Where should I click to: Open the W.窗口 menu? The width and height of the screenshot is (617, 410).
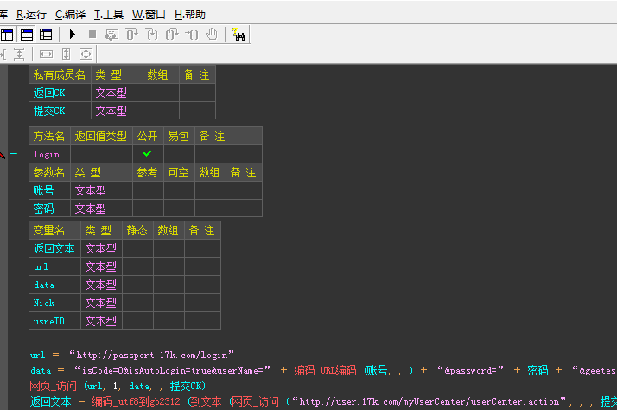click(149, 15)
